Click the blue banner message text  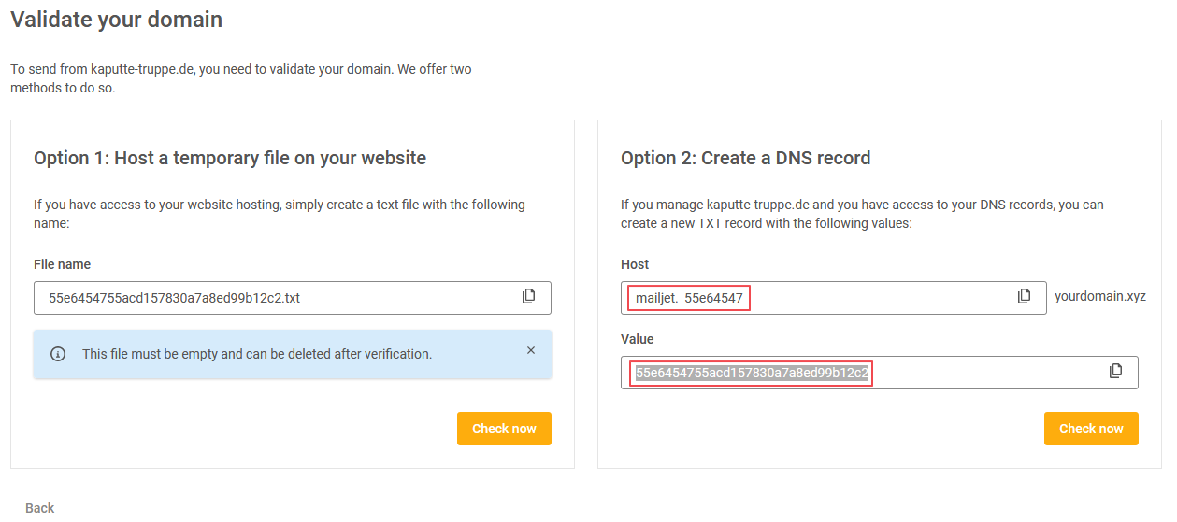(257, 354)
